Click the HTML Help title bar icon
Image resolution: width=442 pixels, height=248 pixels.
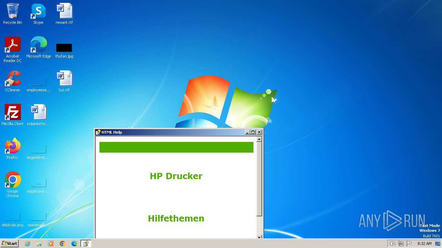[x=98, y=132]
